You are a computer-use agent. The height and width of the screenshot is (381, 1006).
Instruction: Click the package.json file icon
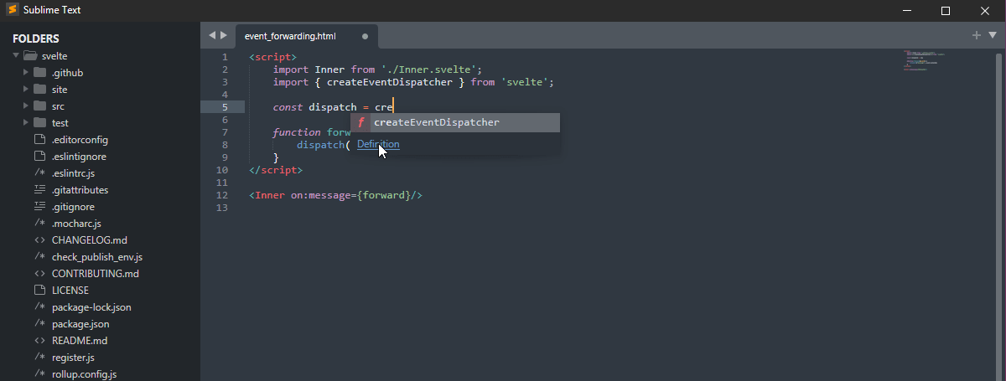tap(39, 323)
